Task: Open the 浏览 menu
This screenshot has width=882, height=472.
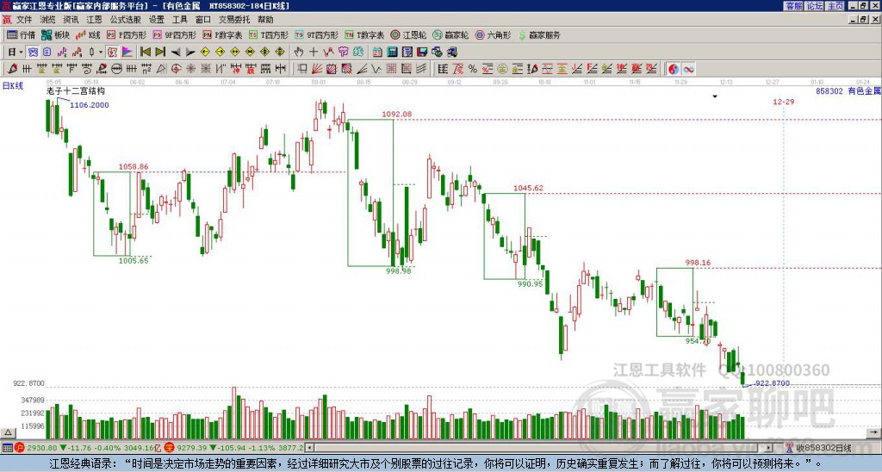Action: [48, 20]
